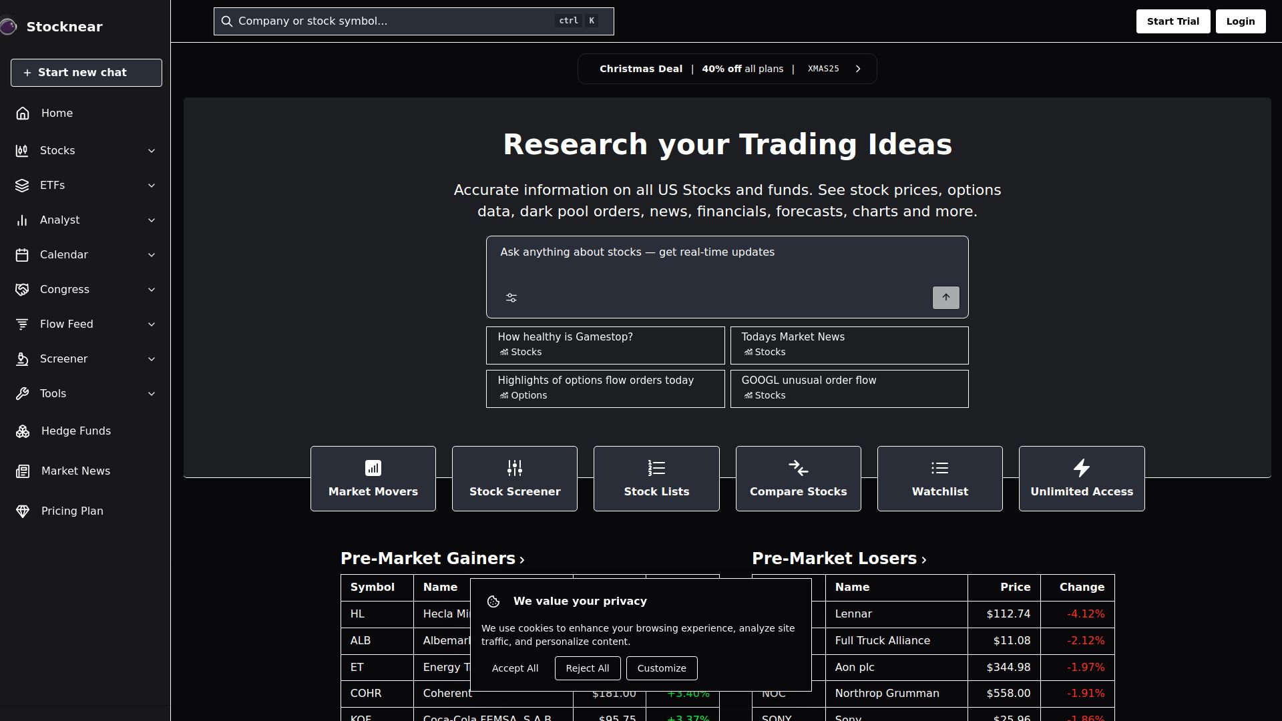Reject All cookies in privacy popup

click(x=587, y=668)
